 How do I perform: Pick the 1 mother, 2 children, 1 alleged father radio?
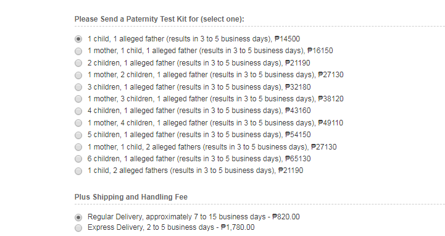[x=78, y=75]
